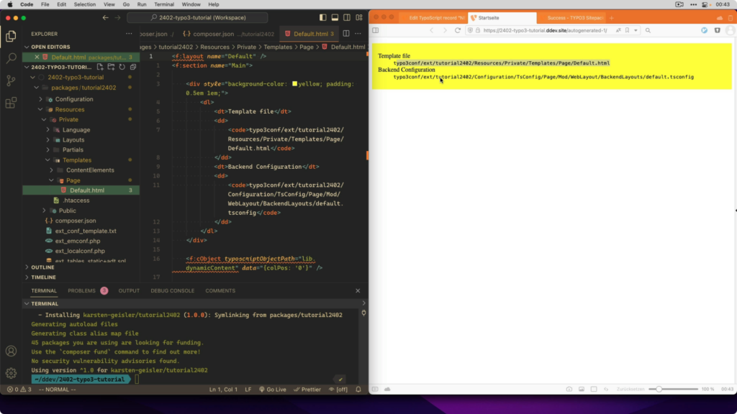Image resolution: width=737 pixels, height=414 pixels.
Task: Go back in VS Code navigation
Action: coord(105,17)
